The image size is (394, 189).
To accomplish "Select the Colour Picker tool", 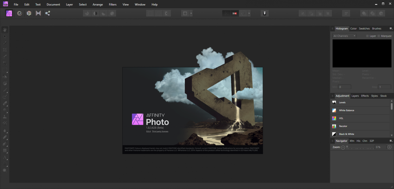I will click(x=5, y=43).
